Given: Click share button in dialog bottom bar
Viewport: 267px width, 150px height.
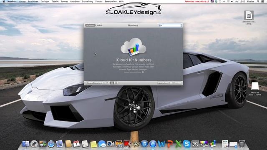Looking at the screenshot, I should 107,83.
